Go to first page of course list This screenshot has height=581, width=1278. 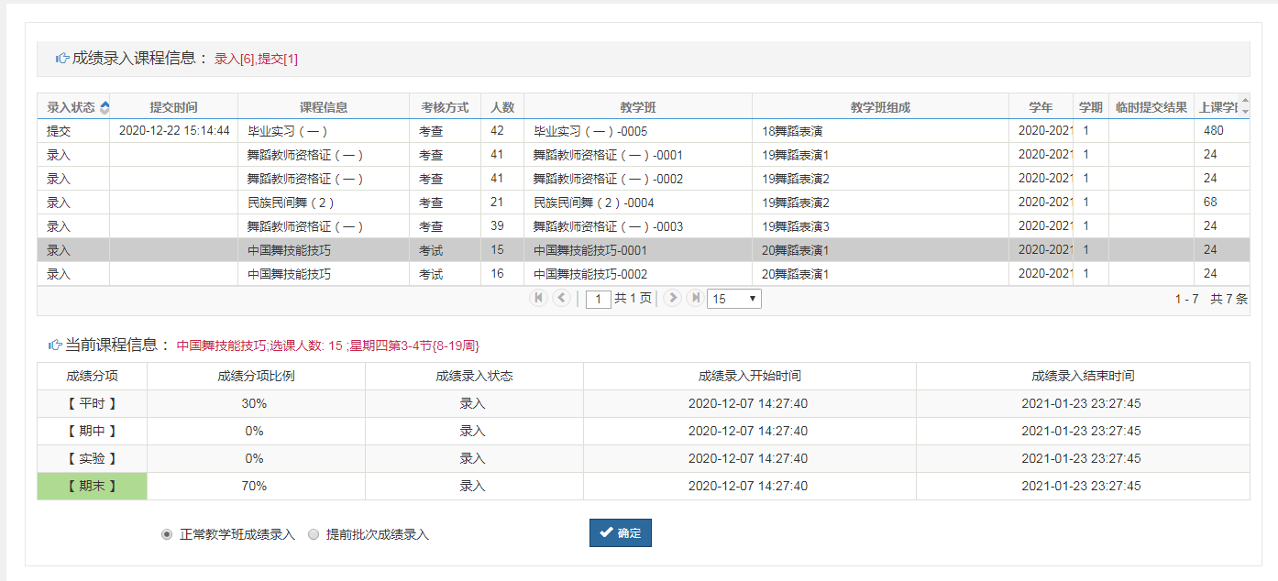[539, 298]
